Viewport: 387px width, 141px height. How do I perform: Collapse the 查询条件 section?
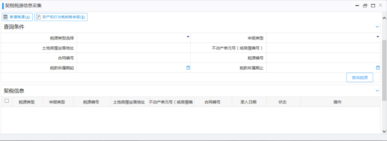pos(377,27)
